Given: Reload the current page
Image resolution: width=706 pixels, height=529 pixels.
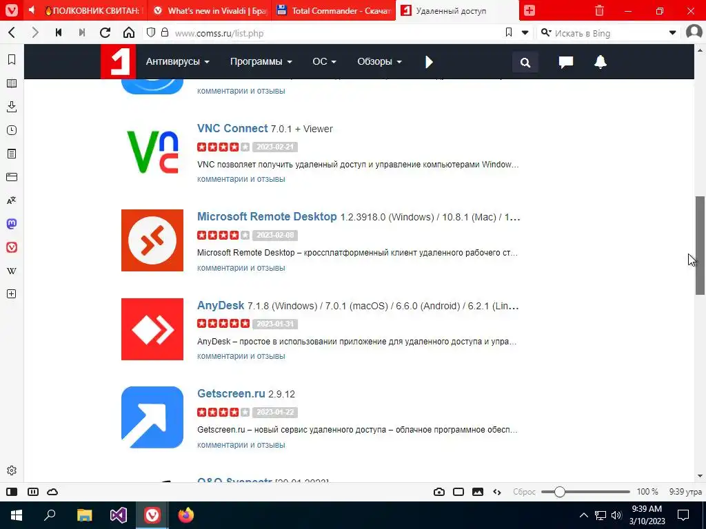Looking at the screenshot, I should (x=105, y=32).
